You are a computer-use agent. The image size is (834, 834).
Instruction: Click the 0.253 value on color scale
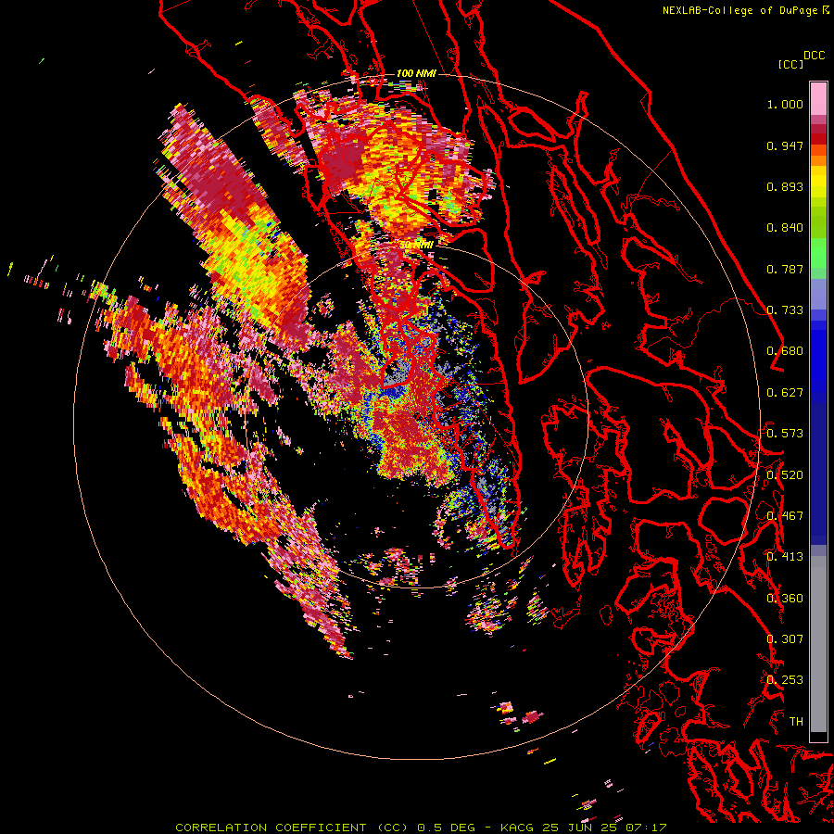pyautogui.click(x=785, y=680)
